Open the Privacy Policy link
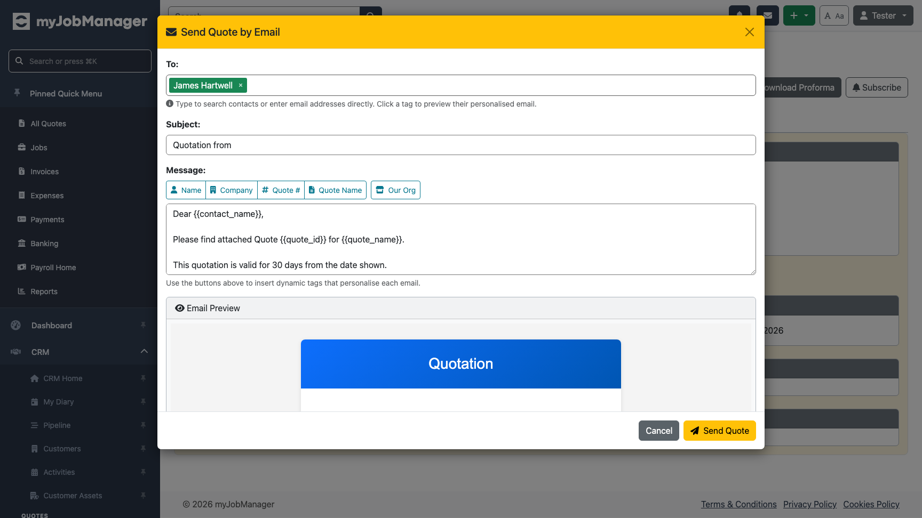This screenshot has height=518, width=922. tap(810, 504)
